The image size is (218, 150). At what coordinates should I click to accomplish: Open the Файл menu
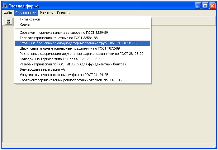[x=8, y=13]
